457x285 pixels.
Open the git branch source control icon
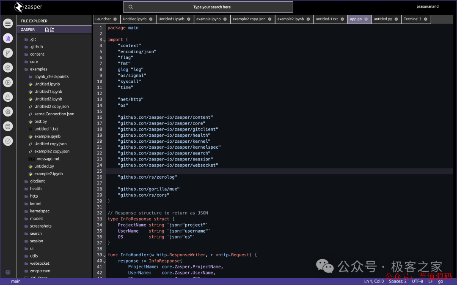pyautogui.click(x=8, y=53)
